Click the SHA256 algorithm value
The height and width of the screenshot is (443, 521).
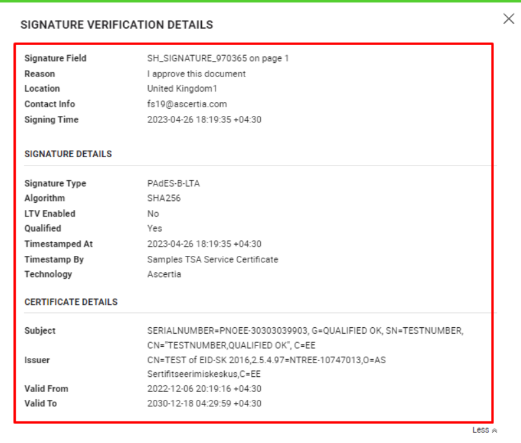coord(164,198)
